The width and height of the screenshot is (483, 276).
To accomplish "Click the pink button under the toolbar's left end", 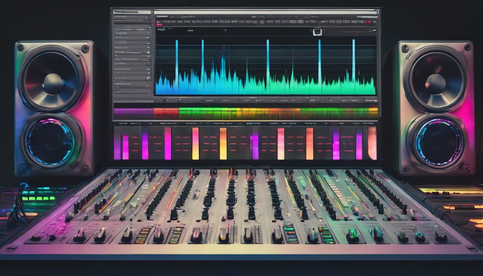I will pyautogui.click(x=159, y=25).
